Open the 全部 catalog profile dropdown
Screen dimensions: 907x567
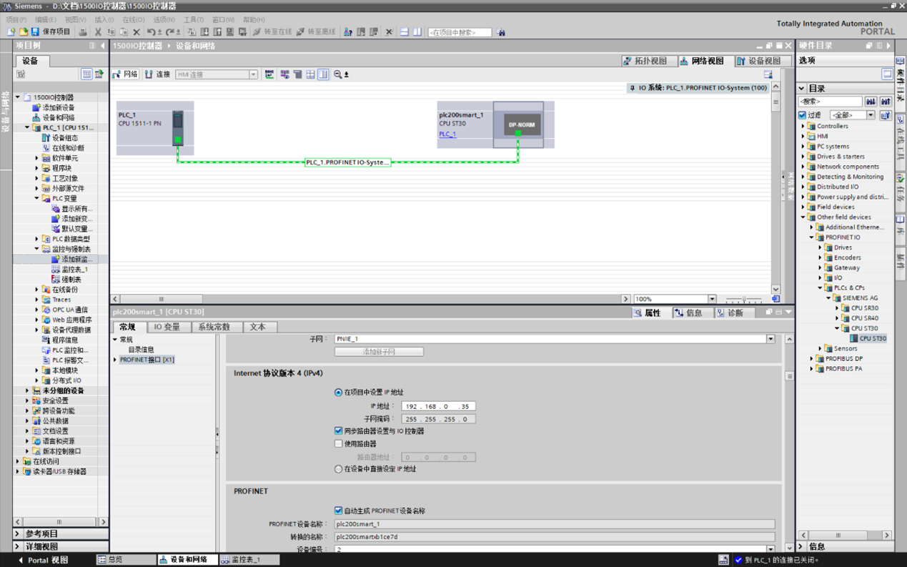point(871,115)
